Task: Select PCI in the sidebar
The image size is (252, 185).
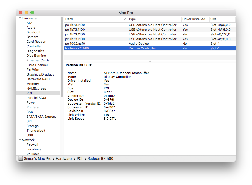Action: [x=38, y=93]
